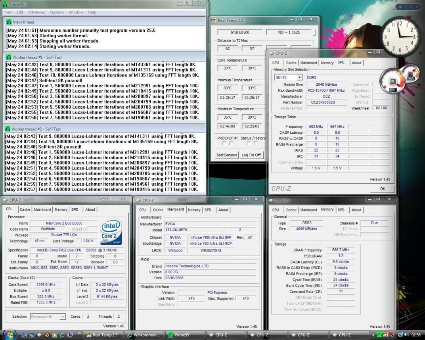Switch to SPD tab in CPU-Z Mainboard window

pos(208,210)
